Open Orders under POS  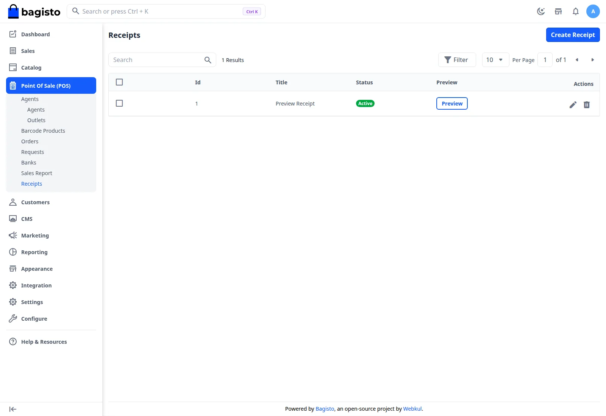click(30, 141)
